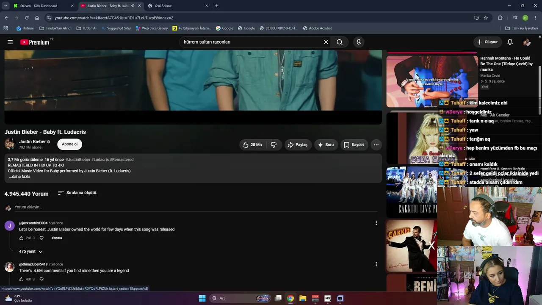Mute the Justin Bieber tab audio
This screenshot has width=542, height=305.
pyautogui.click(x=133, y=6)
